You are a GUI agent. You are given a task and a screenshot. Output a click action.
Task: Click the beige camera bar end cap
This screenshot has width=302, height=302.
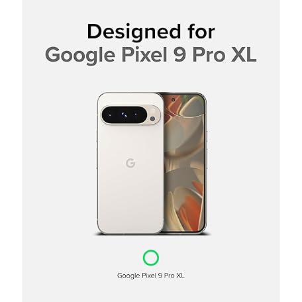click(154, 115)
